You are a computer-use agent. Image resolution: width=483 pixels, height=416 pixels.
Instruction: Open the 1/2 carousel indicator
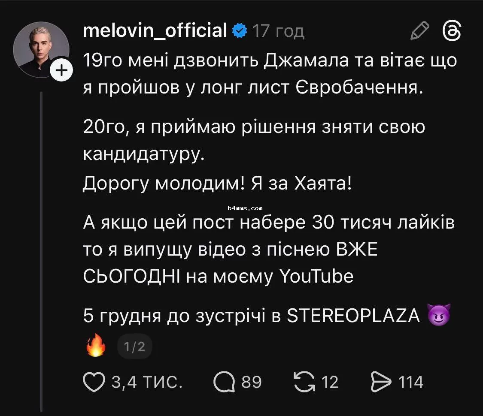click(134, 346)
